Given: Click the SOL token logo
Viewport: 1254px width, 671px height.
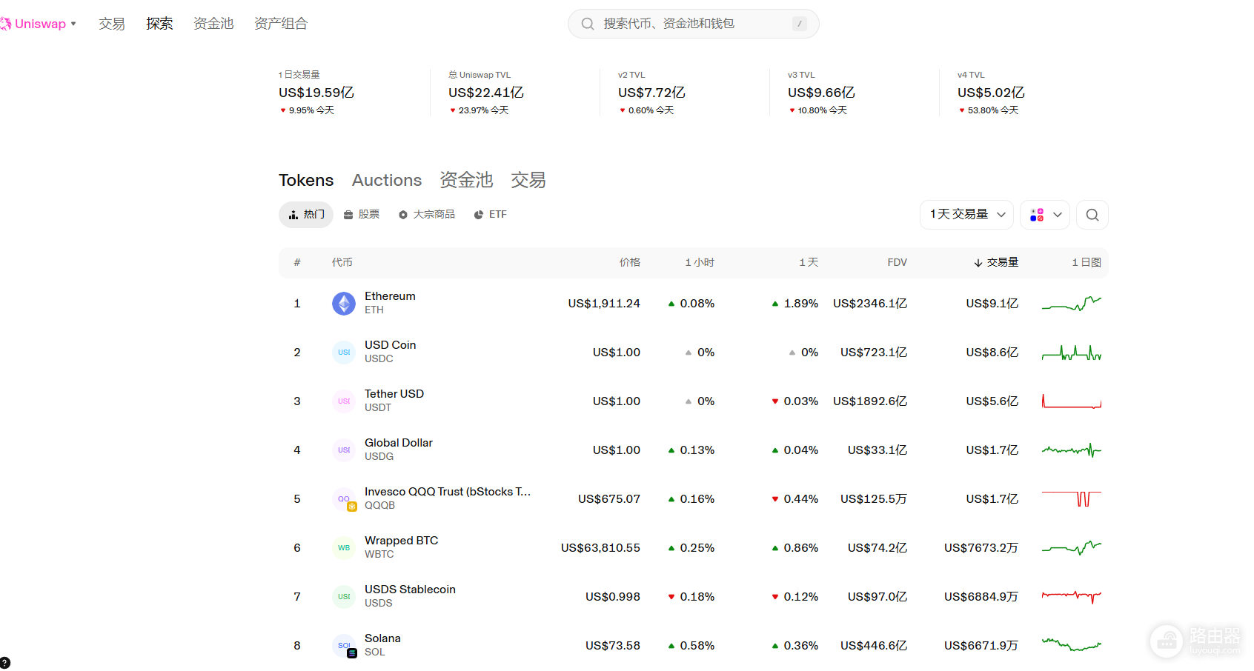Looking at the screenshot, I should click(344, 646).
